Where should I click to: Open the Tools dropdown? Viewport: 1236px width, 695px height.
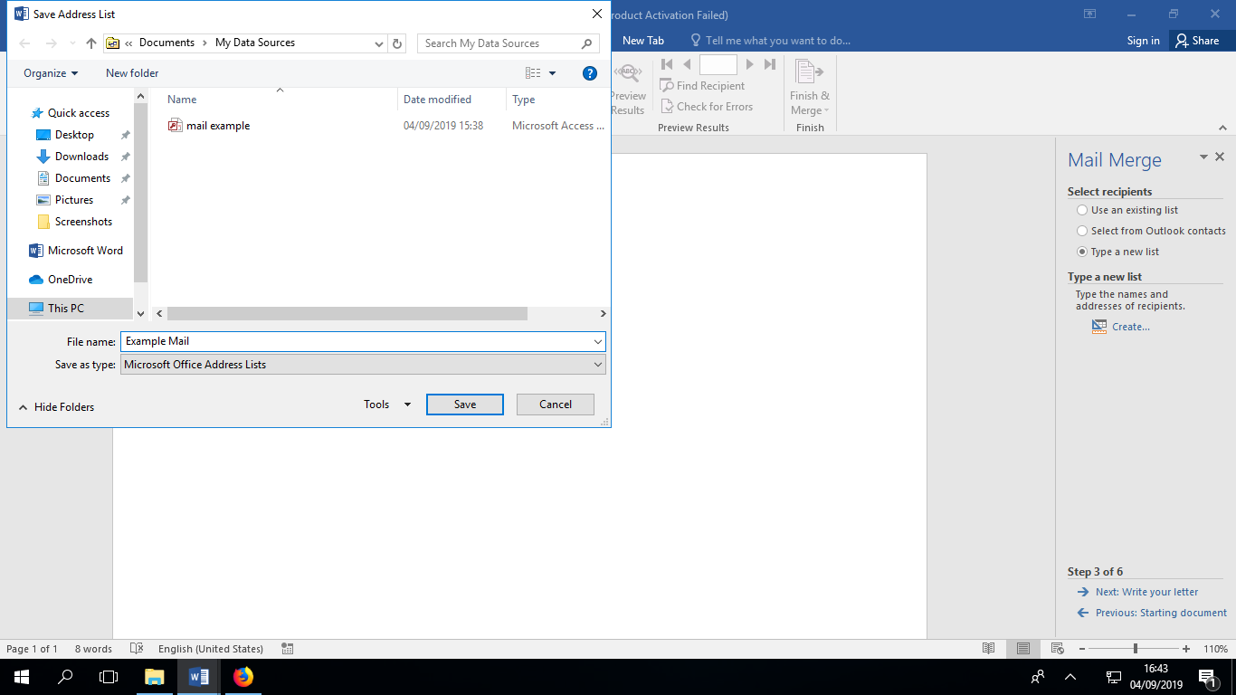tap(387, 405)
